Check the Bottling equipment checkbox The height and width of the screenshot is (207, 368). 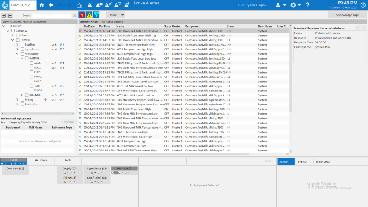tap(22, 45)
